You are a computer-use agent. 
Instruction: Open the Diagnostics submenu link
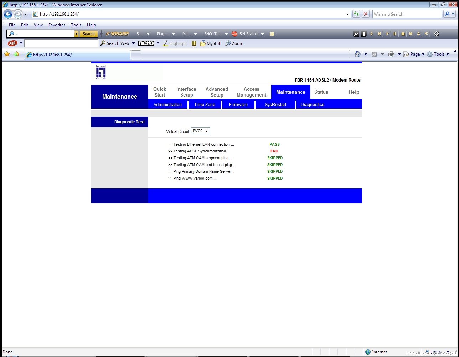click(x=313, y=105)
